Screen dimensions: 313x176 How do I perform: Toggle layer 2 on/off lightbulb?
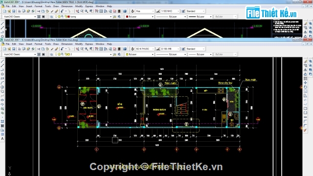[56, 54]
